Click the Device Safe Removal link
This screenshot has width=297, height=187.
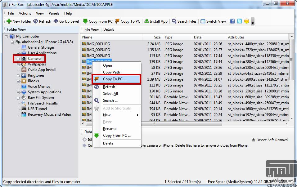click(x=272, y=140)
